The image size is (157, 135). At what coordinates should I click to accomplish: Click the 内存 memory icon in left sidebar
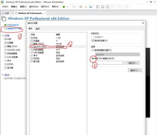(5, 39)
